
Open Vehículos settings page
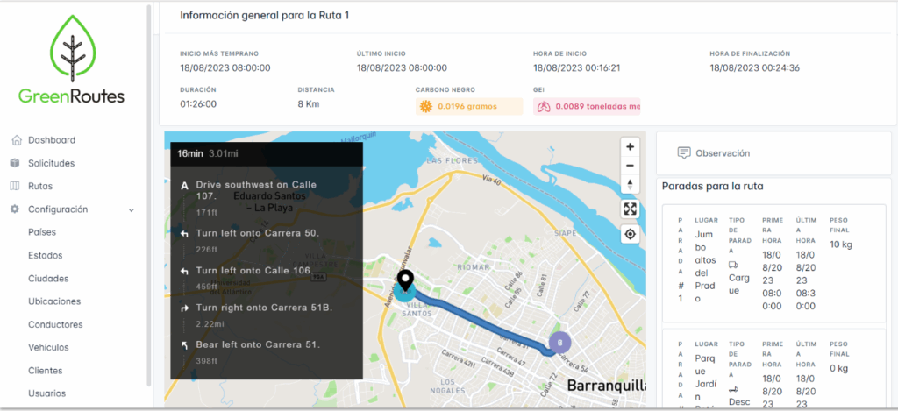coord(48,347)
